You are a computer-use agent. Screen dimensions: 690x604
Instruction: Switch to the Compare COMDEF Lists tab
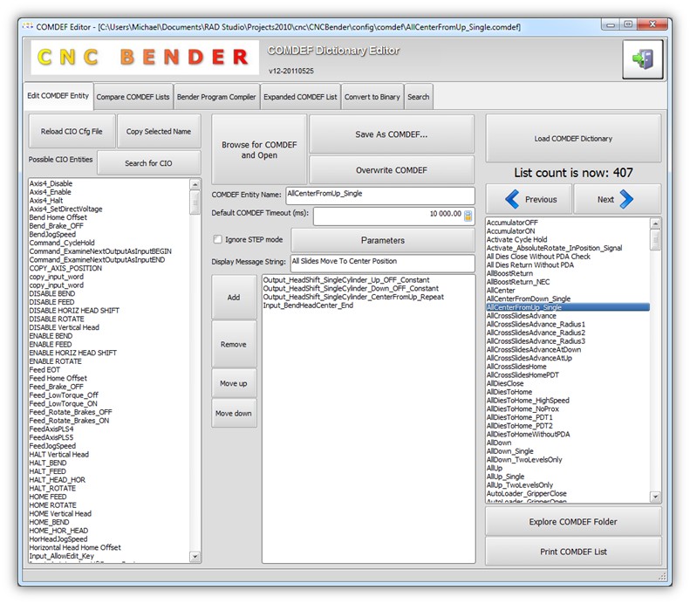[x=133, y=96]
